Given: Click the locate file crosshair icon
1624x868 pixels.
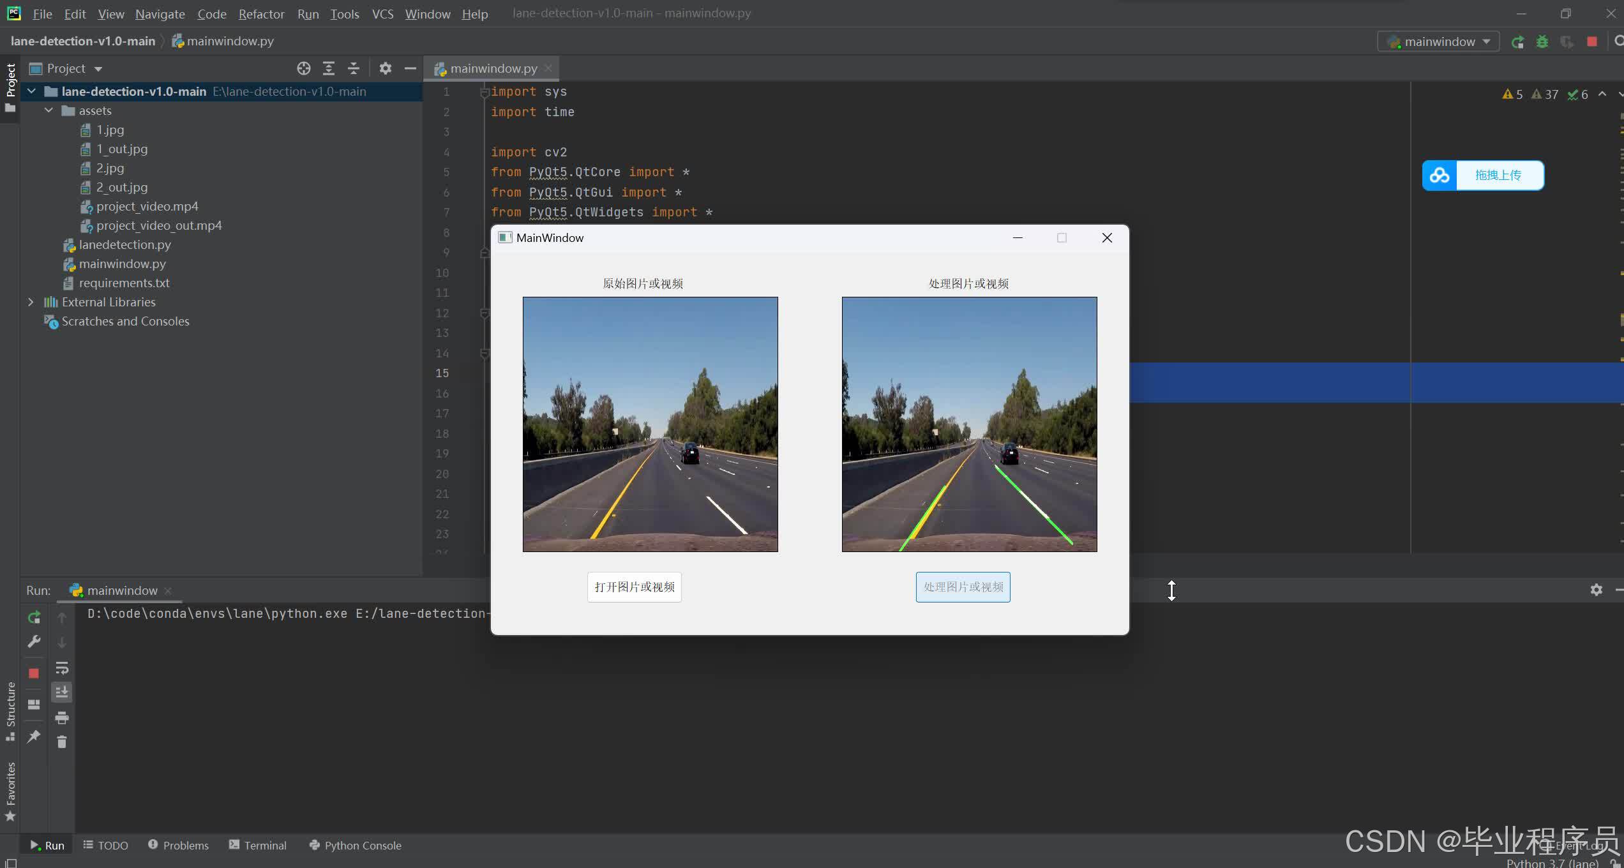Looking at the screenshot, I should tap(304, 68).
